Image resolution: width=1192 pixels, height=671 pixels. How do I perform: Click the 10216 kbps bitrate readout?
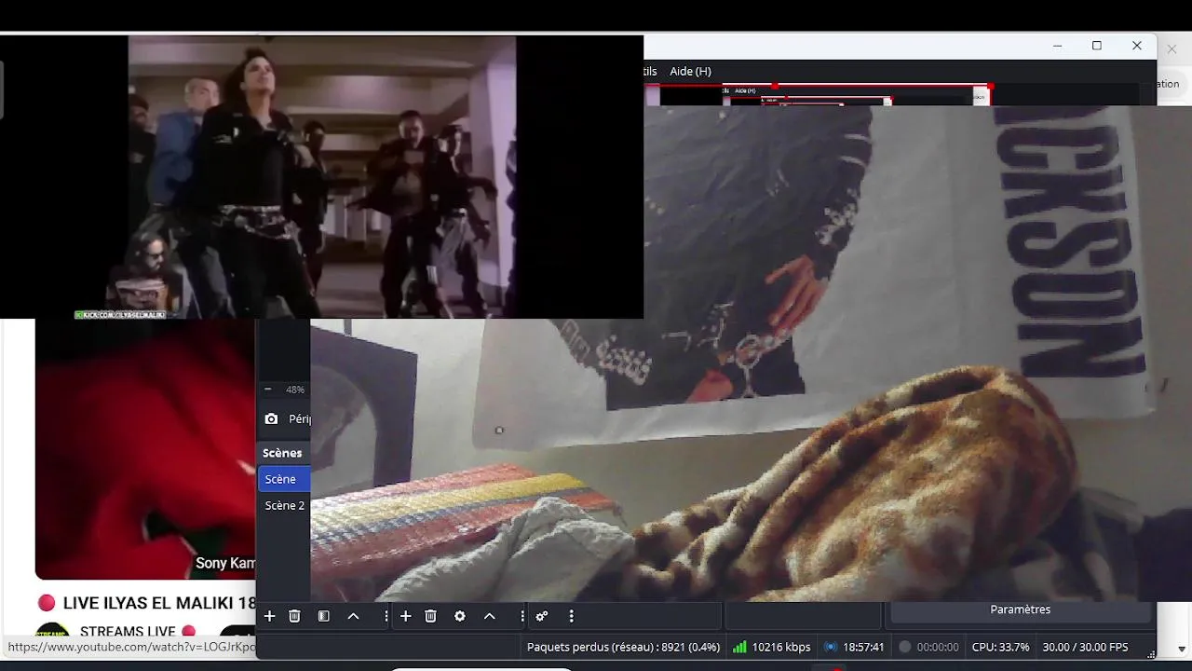(x=781, y=647)
